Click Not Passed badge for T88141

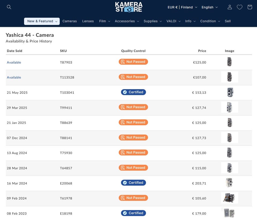click(133, 138)
